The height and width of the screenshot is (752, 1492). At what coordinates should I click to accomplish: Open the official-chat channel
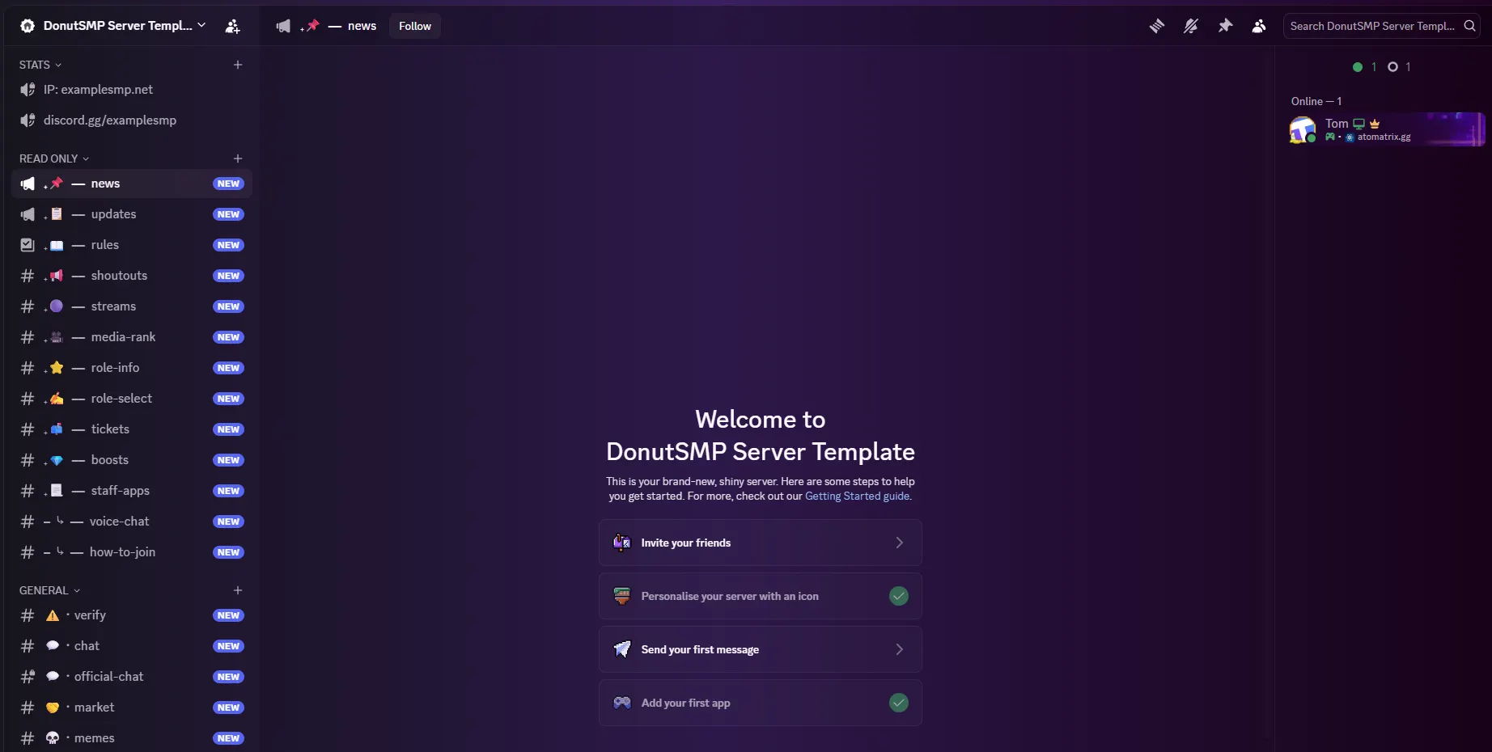pyautogui.click(x=132, y=677)
